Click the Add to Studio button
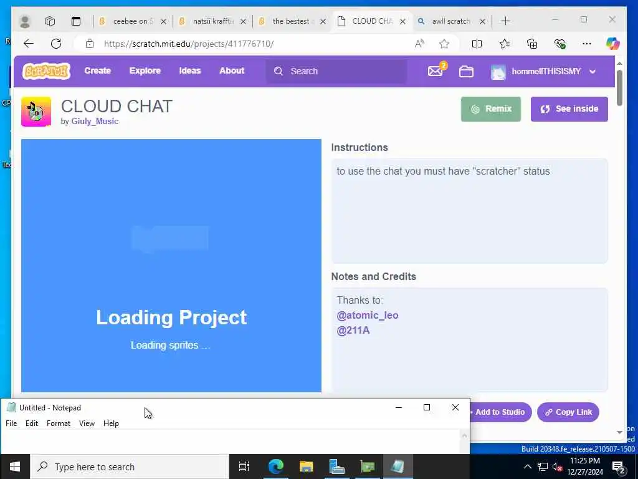 click(500, 412)
